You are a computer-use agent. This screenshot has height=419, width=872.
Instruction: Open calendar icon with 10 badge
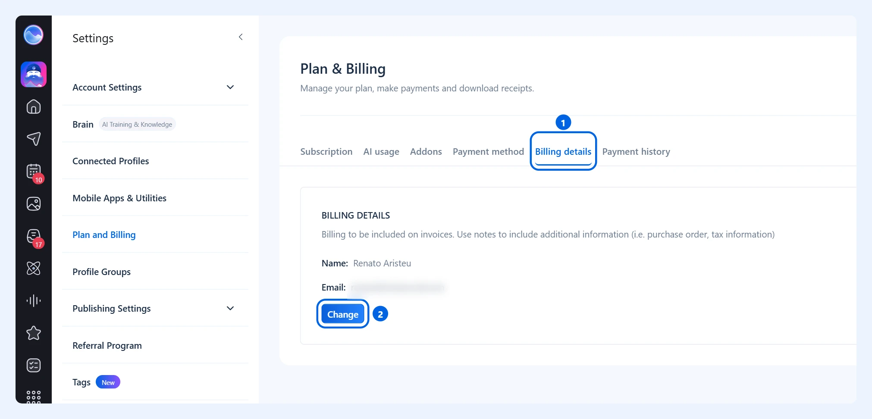(34, 172)
